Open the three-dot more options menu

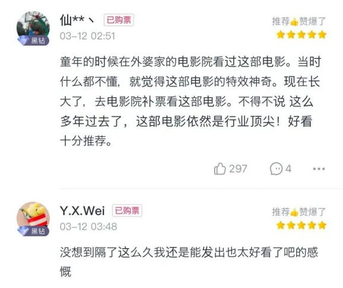319,169
